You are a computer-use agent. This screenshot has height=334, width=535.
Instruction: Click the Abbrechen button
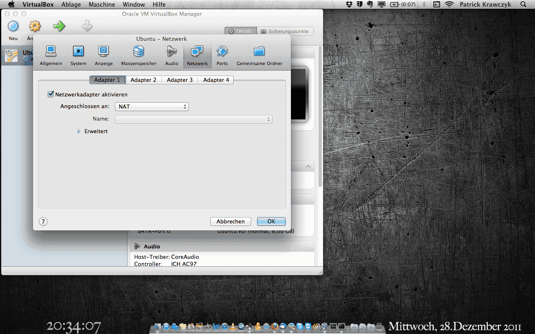tap(231, 222)
